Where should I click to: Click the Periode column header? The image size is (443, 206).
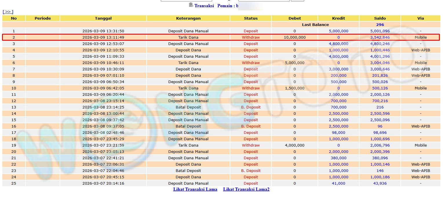tap(43, 18)
